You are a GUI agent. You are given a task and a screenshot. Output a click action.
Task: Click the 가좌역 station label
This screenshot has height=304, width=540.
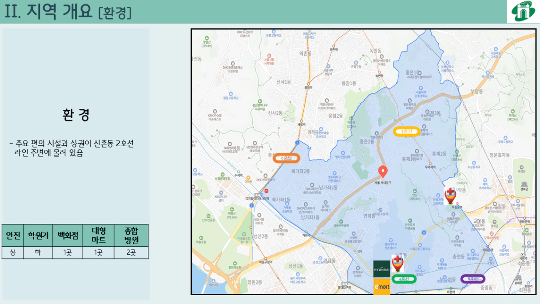306,235
